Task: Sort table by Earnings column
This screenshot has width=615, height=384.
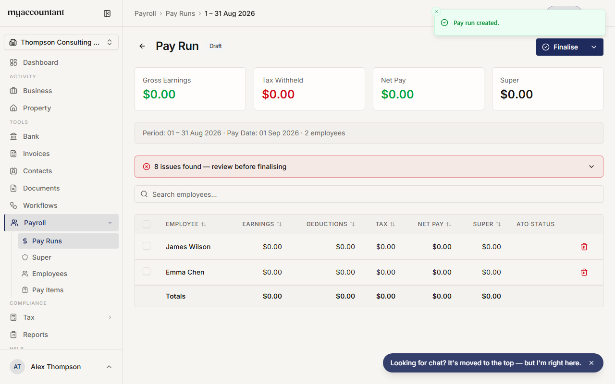Action: pos(262,224)
